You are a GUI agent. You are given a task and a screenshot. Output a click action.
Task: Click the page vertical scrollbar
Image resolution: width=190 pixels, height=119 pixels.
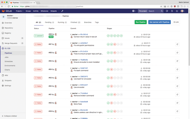(x=189, y=38)
